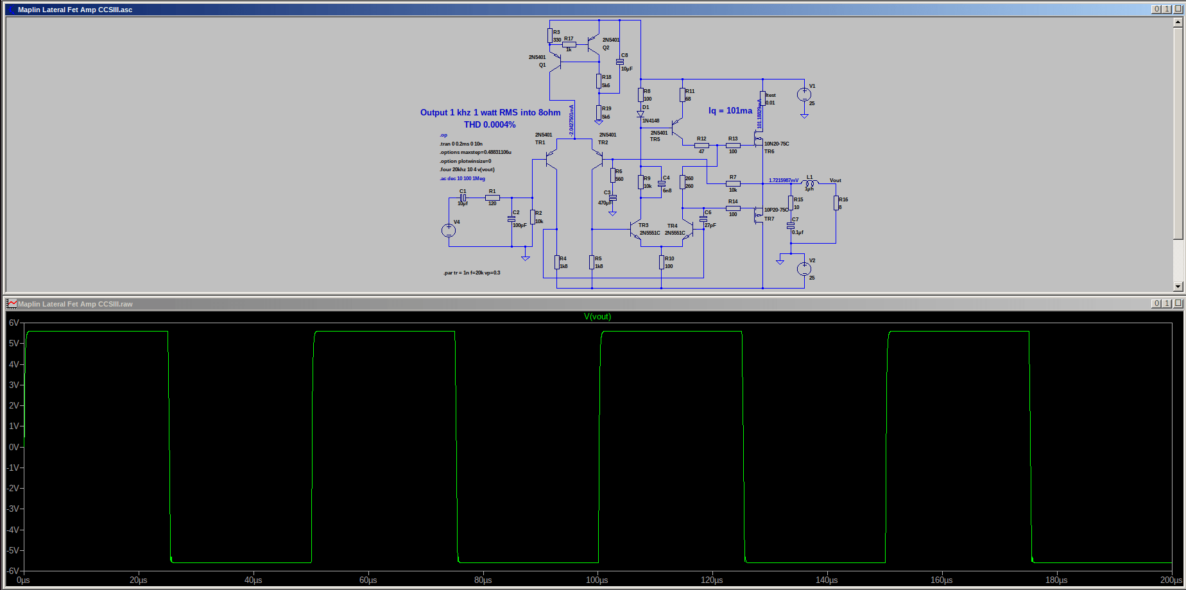Select the .ac dec 10 100 1Meg directive

462,178
